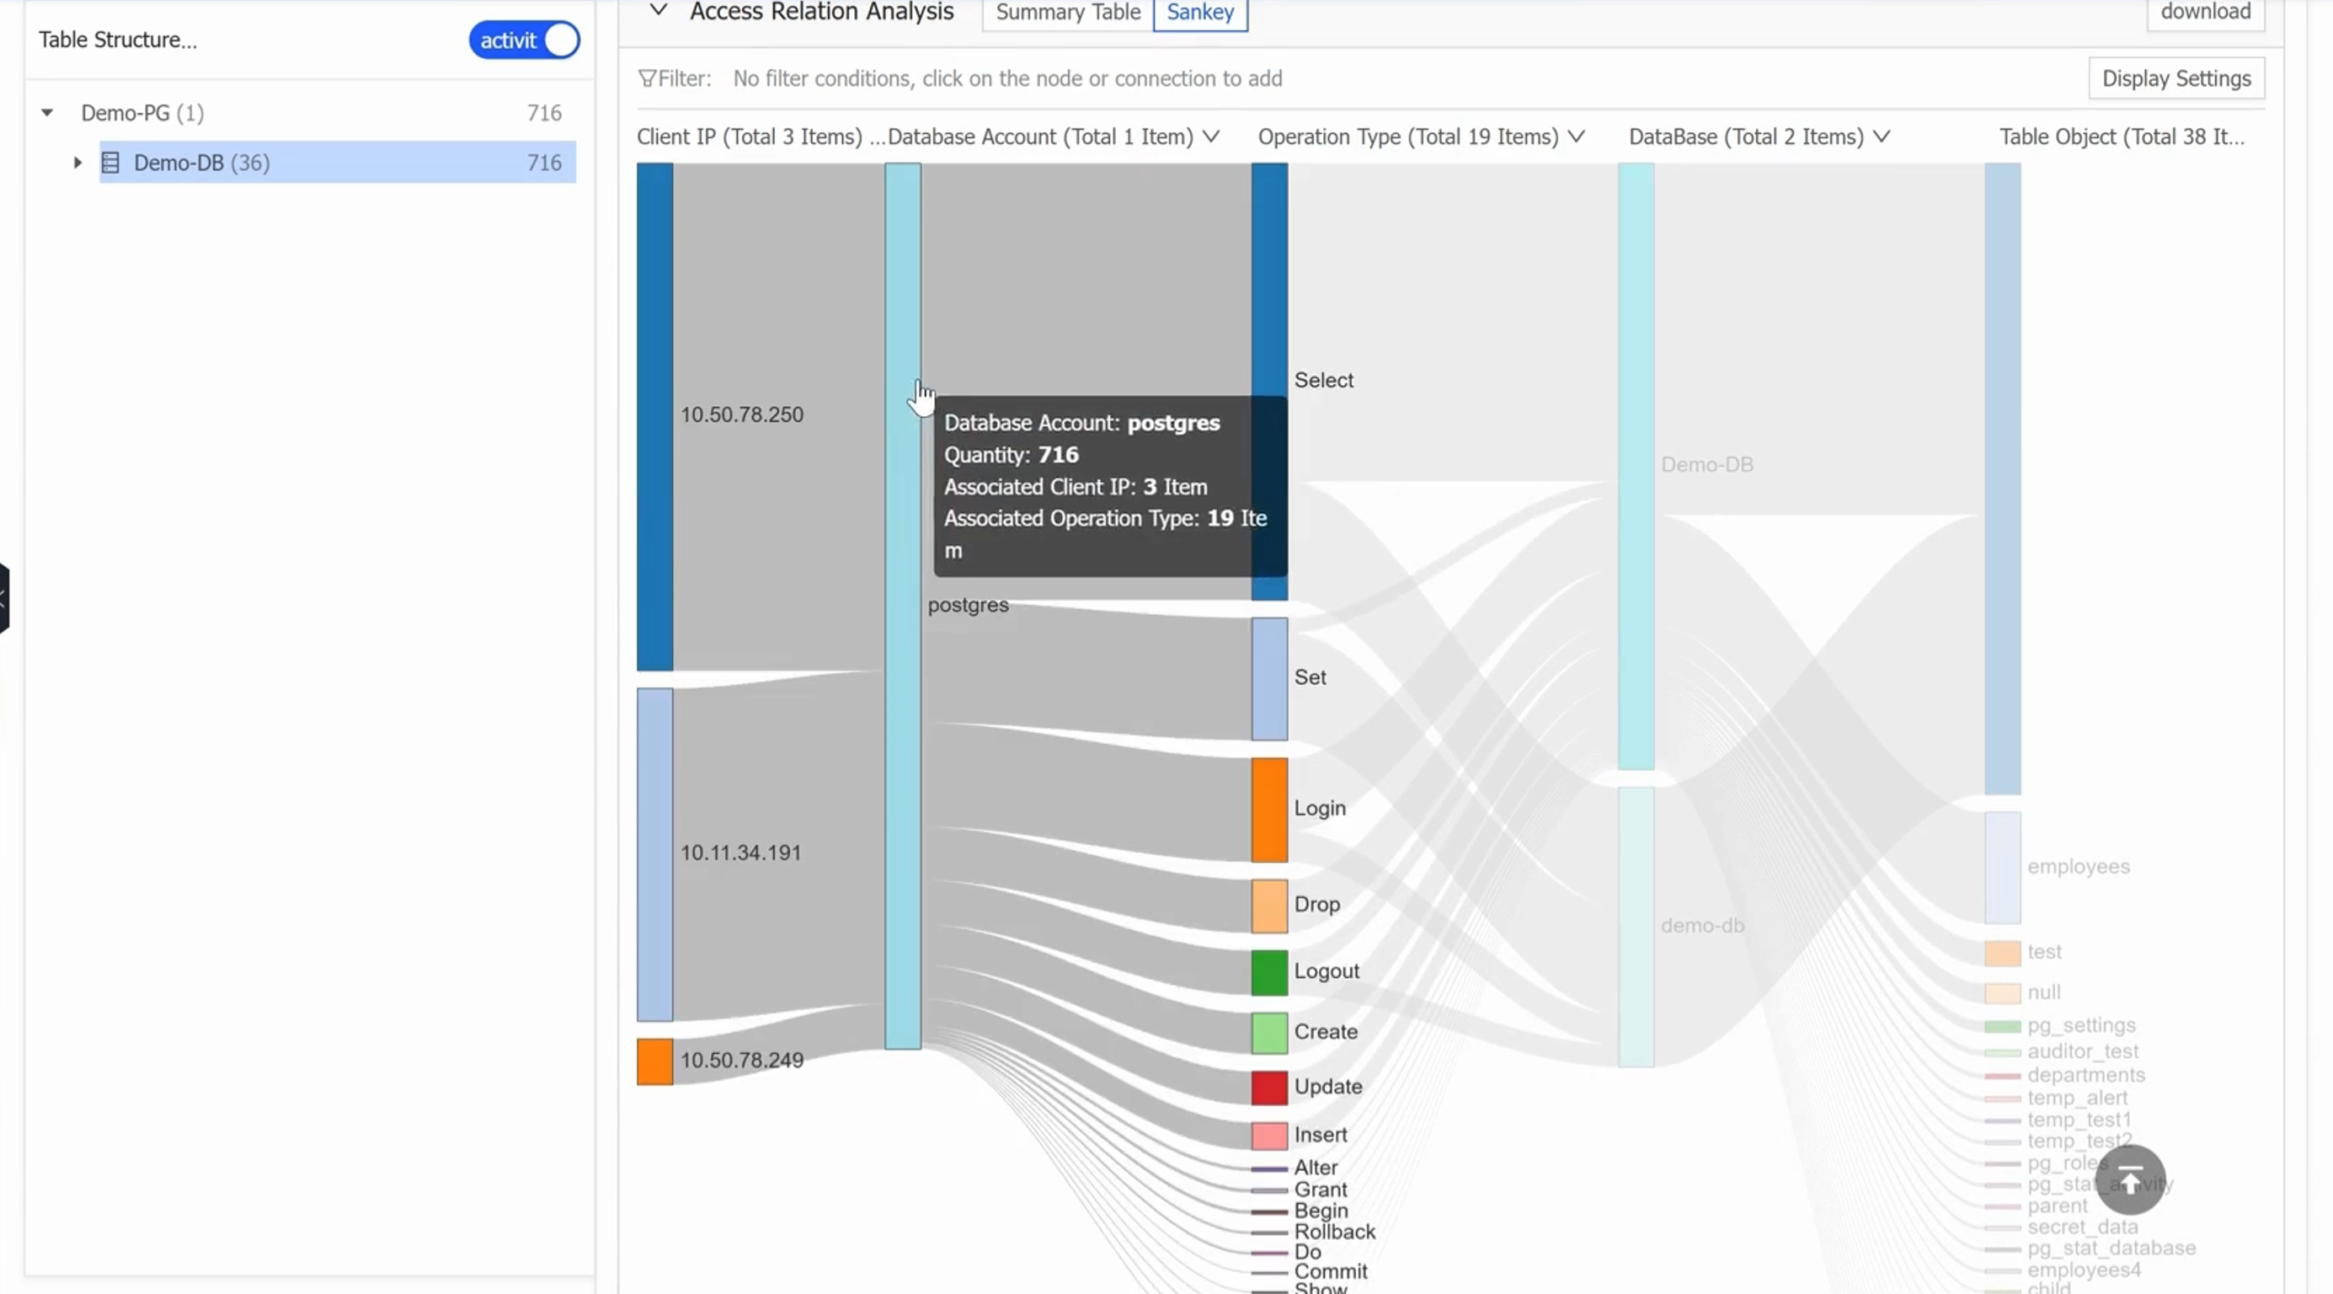Viewport: 2333px width, 1294px height.
Task: Click the pg_settings table object label
Action: pos(2081,1026)
